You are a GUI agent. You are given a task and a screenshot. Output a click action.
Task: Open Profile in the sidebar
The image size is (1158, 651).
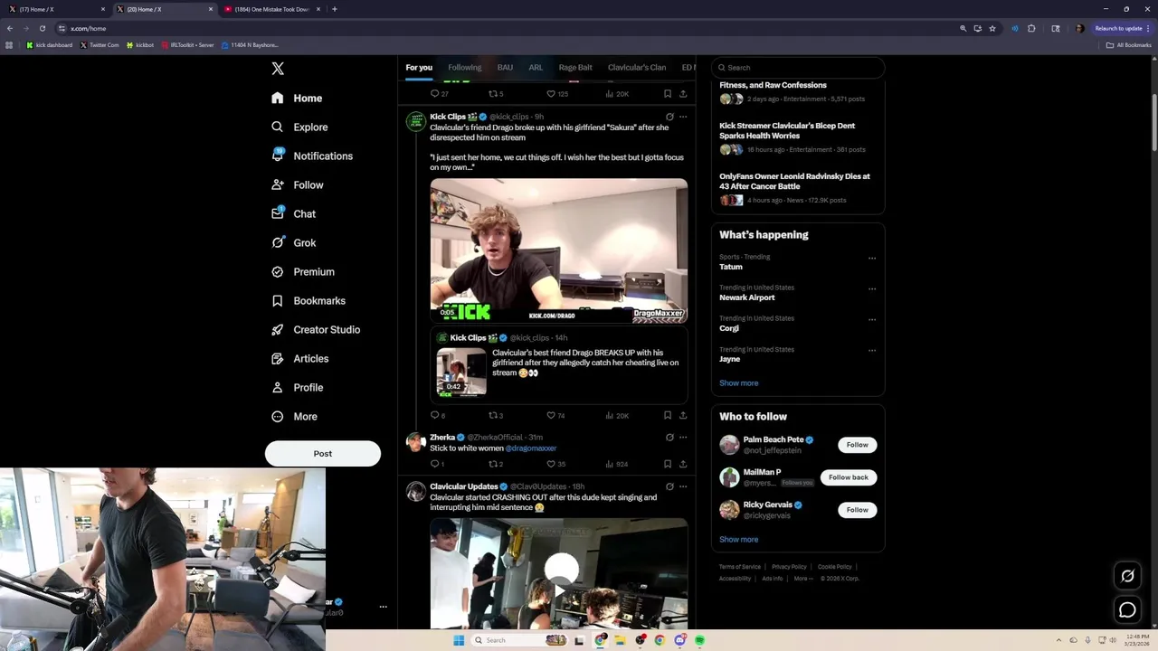pyautogui.click(x=298, y=387)
